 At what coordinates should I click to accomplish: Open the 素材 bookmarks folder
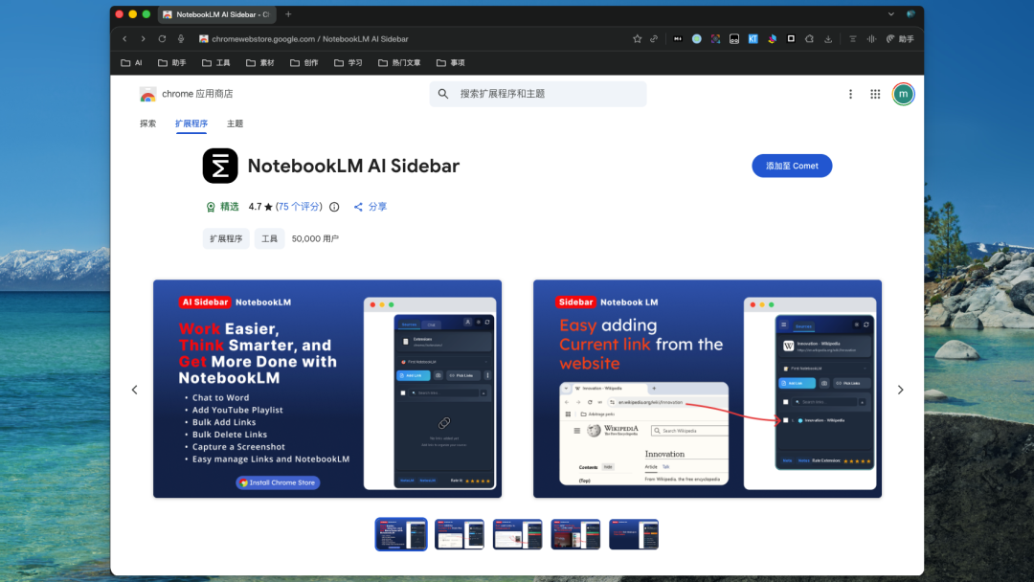tap(260, 62)
